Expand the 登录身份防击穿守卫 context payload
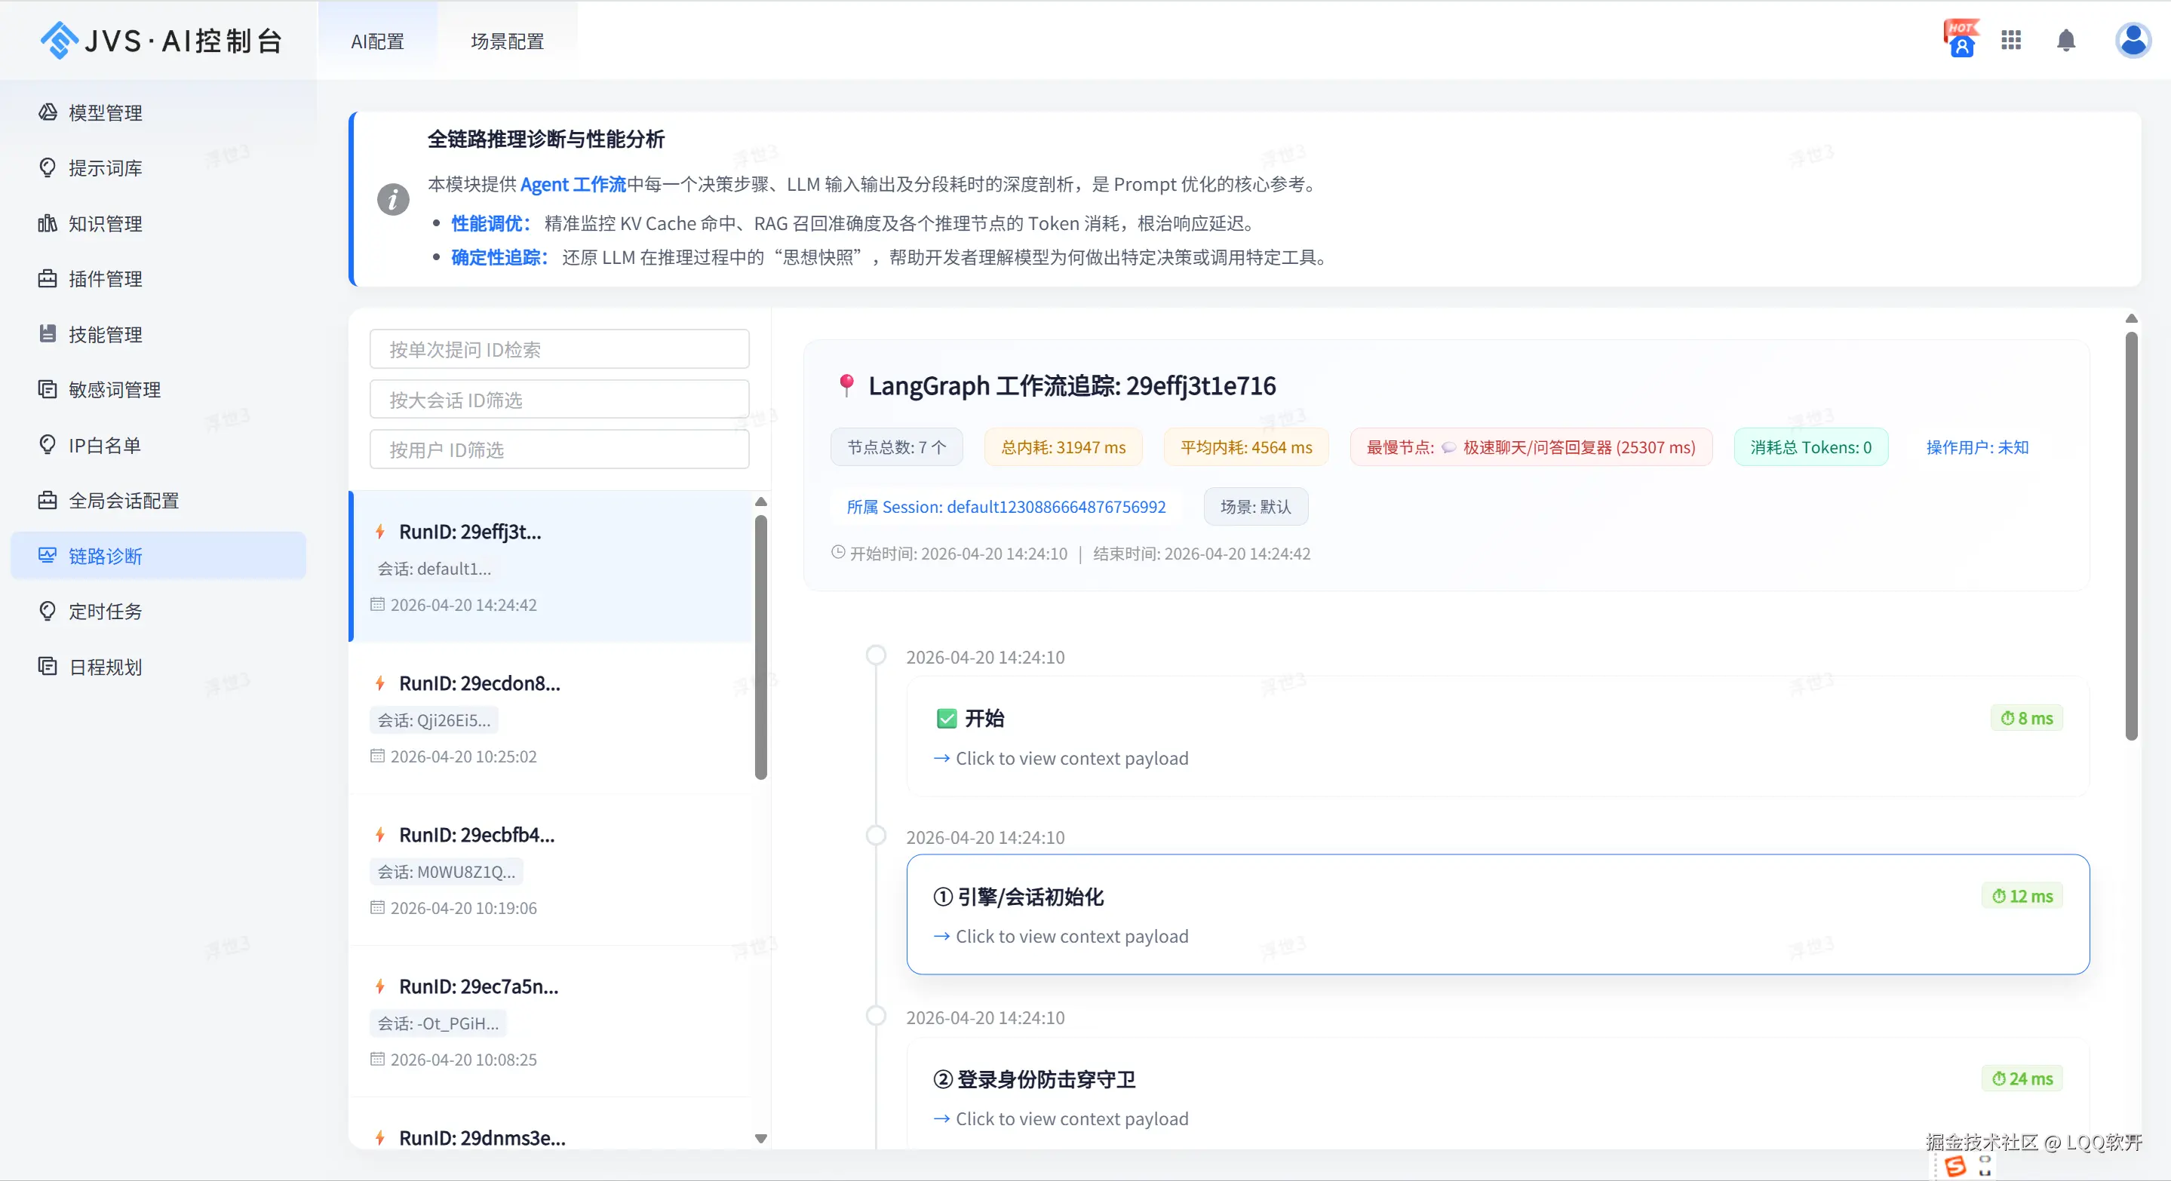Screen dimensions: 2171x1181 tap(1062, 1118)
